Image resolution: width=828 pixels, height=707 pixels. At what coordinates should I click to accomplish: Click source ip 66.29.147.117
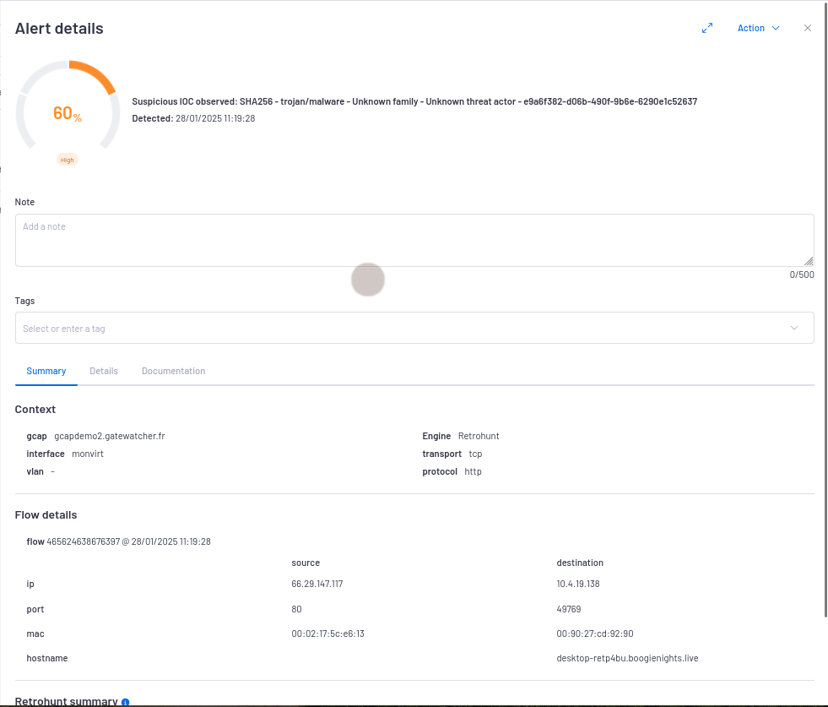click(317, 584)
